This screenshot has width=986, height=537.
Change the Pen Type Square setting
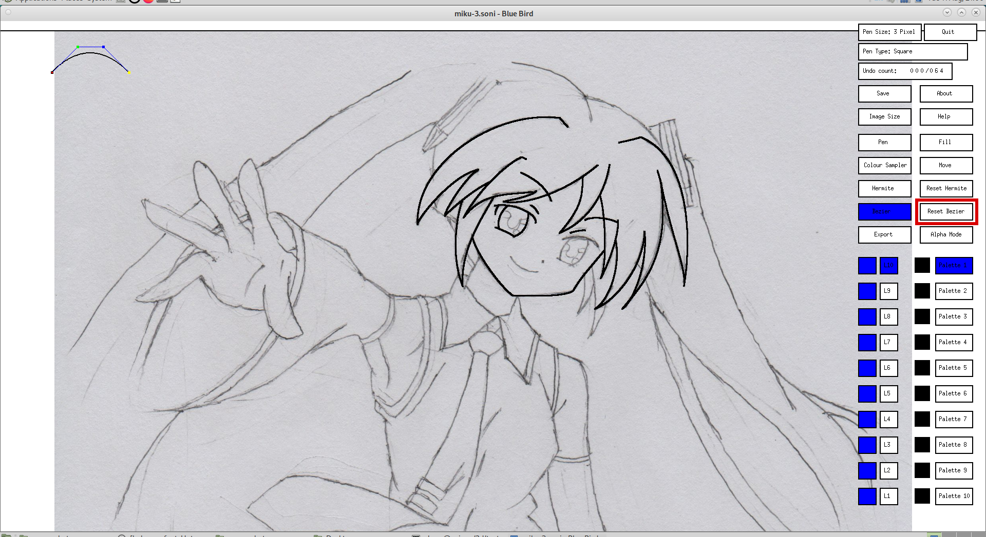click(913, 51)
